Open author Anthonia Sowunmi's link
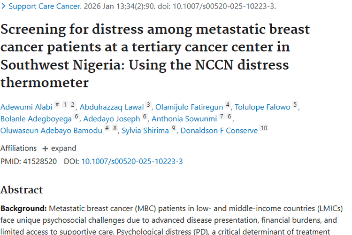Image resolution: width=352 pixels, height=235 pixels. point(184,119)
